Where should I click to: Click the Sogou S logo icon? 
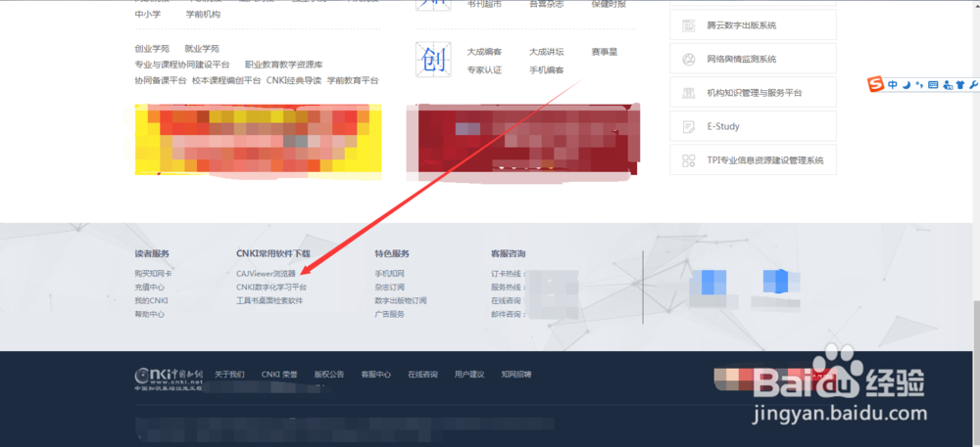876,84
